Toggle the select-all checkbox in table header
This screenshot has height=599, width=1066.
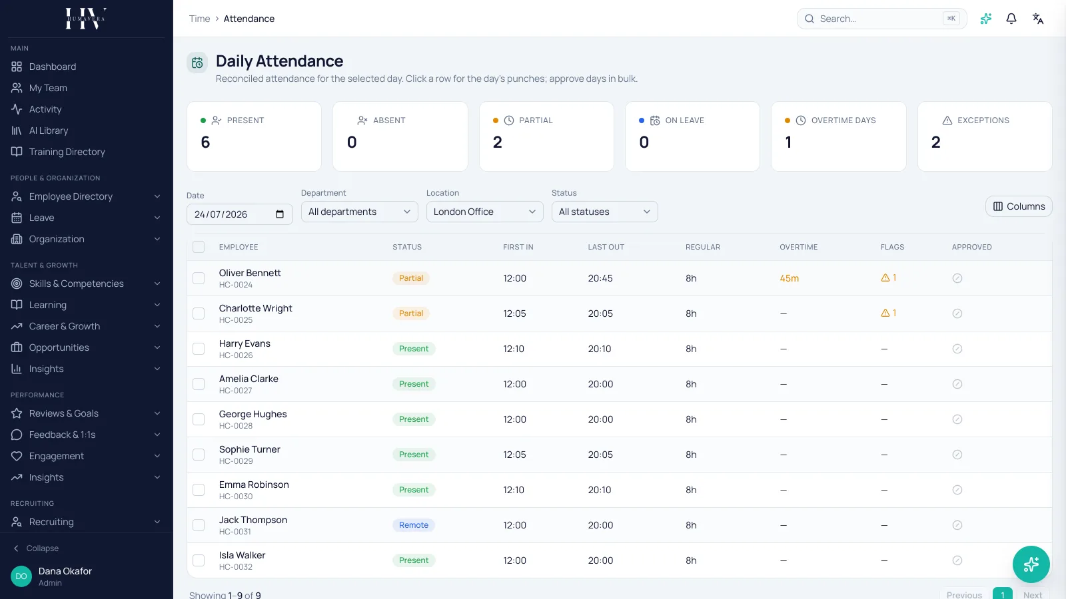pos(199,247)
